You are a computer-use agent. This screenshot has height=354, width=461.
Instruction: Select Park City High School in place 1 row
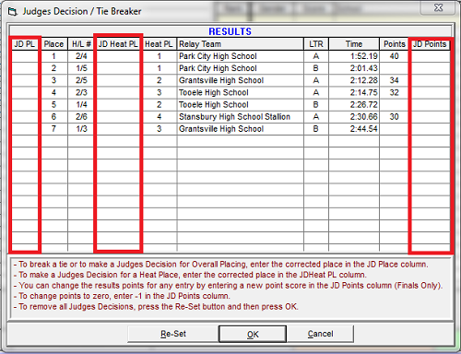pyautogui.click(x=218, y=56)
